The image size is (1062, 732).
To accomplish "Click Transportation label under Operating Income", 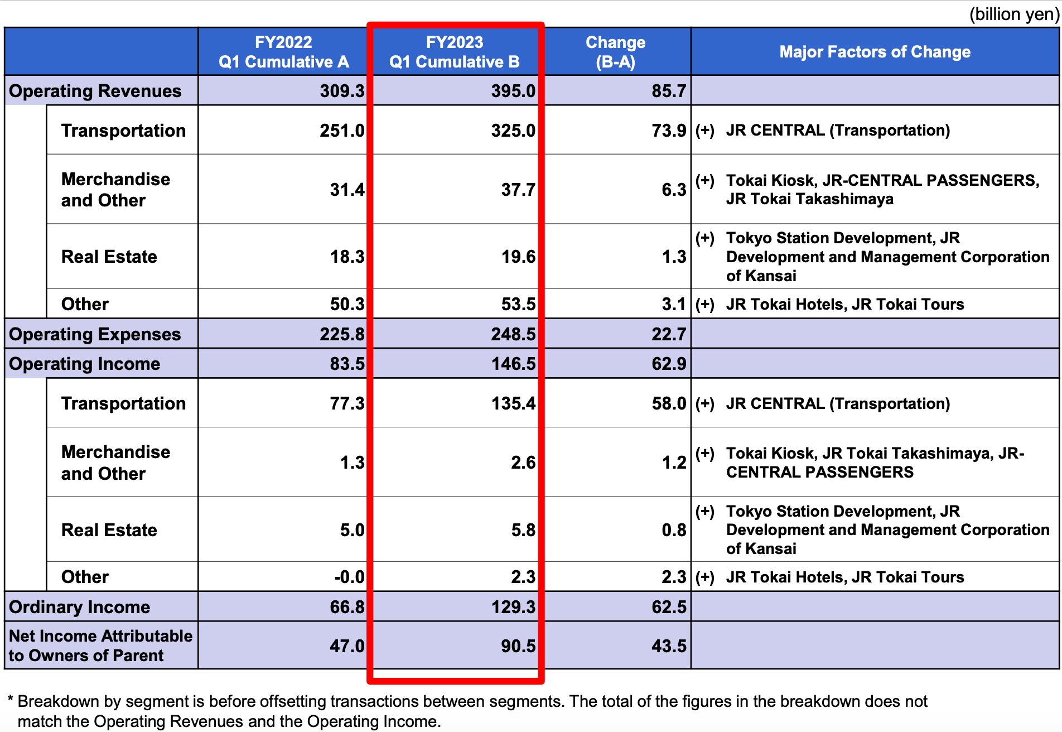I will pos(123,403).
